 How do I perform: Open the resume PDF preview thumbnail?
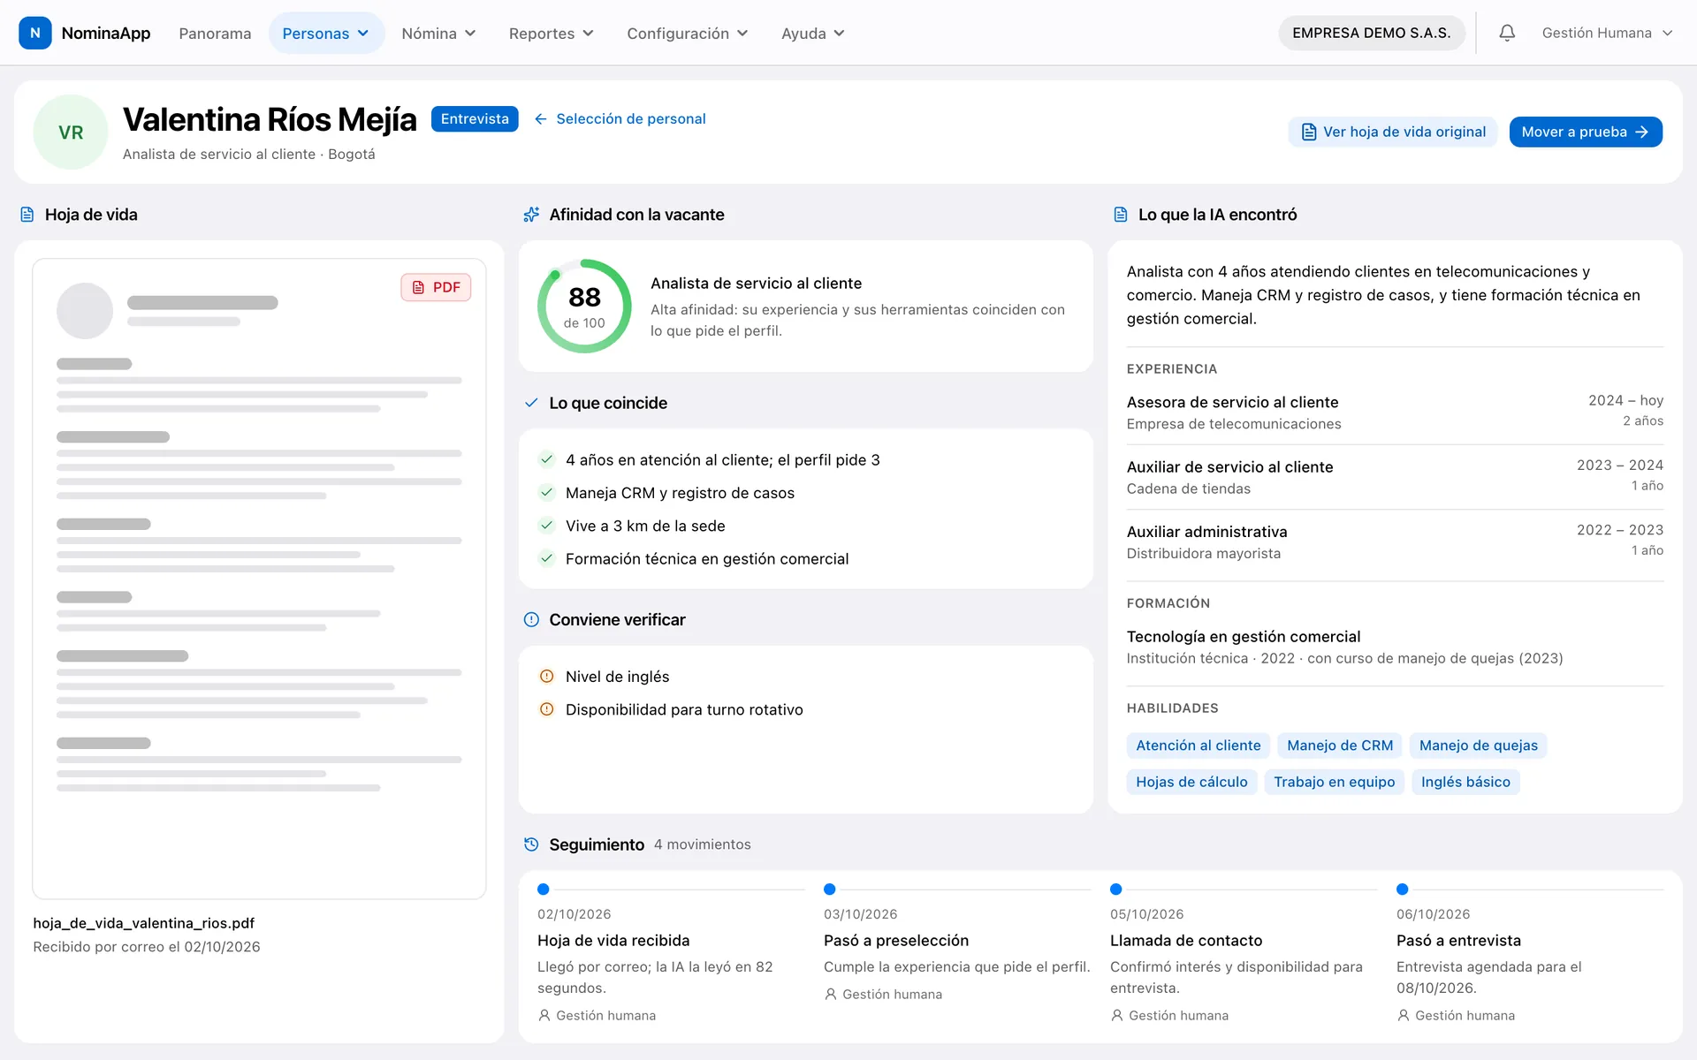pyautogui.click(x=259, y=579)
